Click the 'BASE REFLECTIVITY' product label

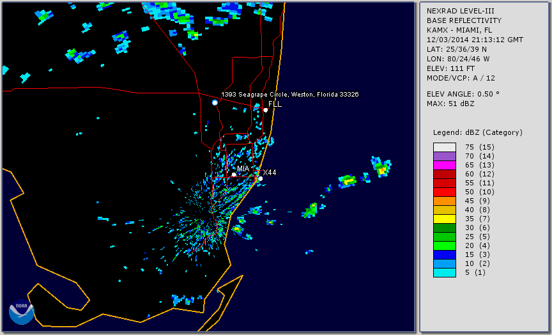[464, 20]
